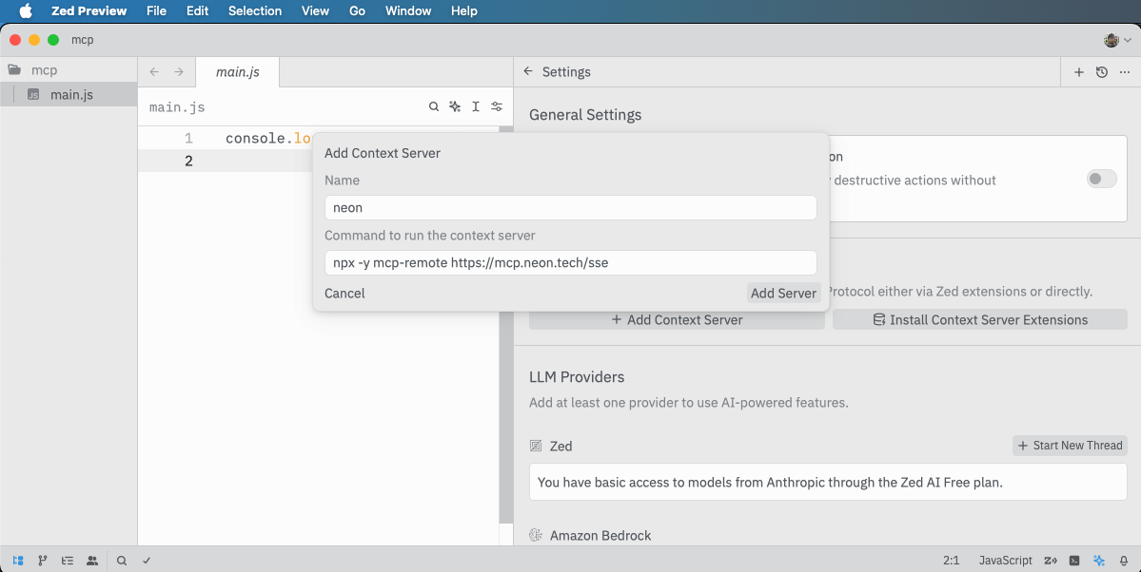Click the inline assist sparkle icon in editor toolbar
The image size is (1141, 572).
(455, 107)
